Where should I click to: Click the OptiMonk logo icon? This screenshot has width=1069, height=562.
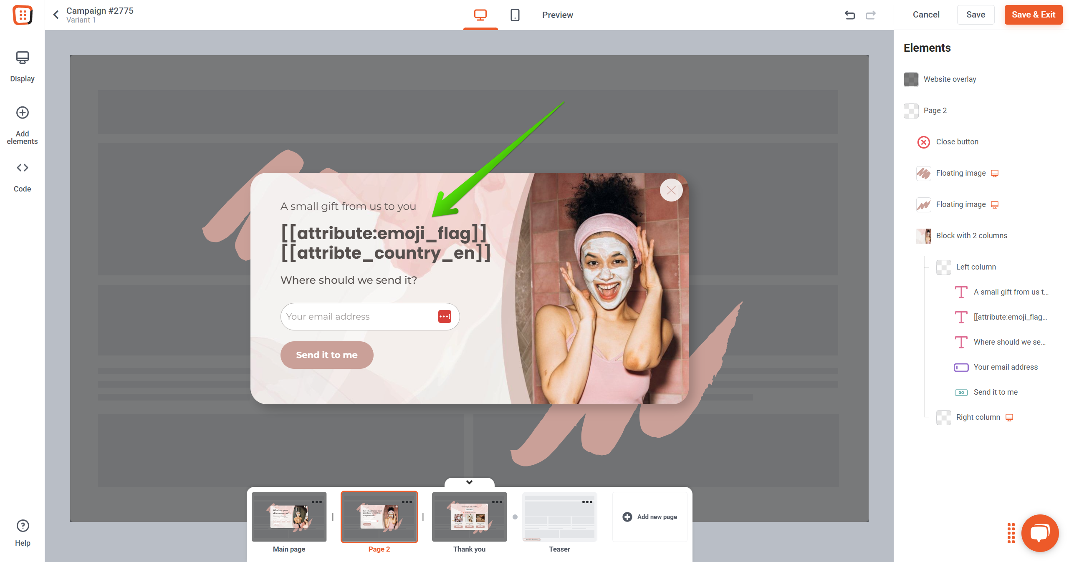[23, 15]
